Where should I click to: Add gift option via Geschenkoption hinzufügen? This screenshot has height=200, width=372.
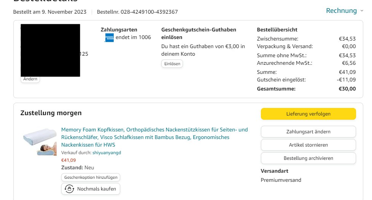[x=91, y=177]
